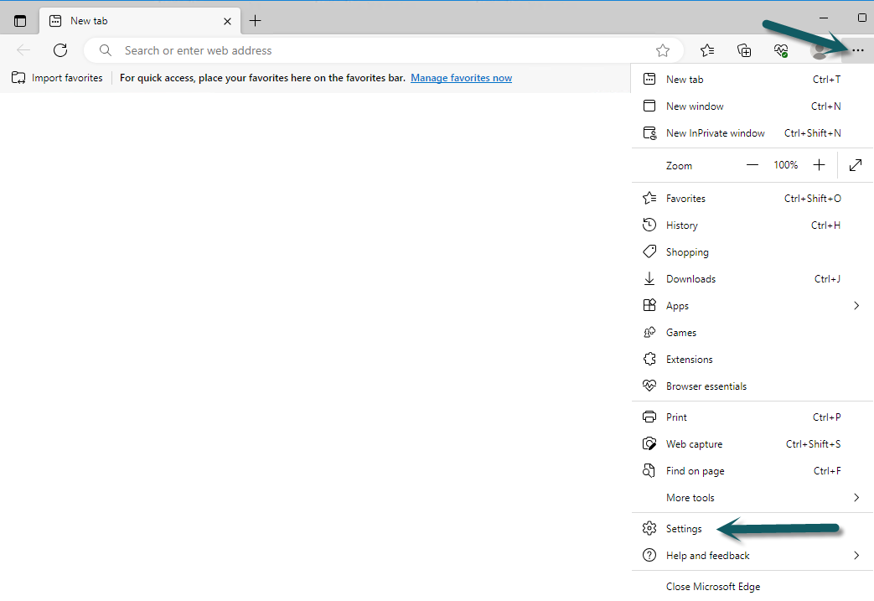Minimize the Edge window

click(x=824, y=18)
